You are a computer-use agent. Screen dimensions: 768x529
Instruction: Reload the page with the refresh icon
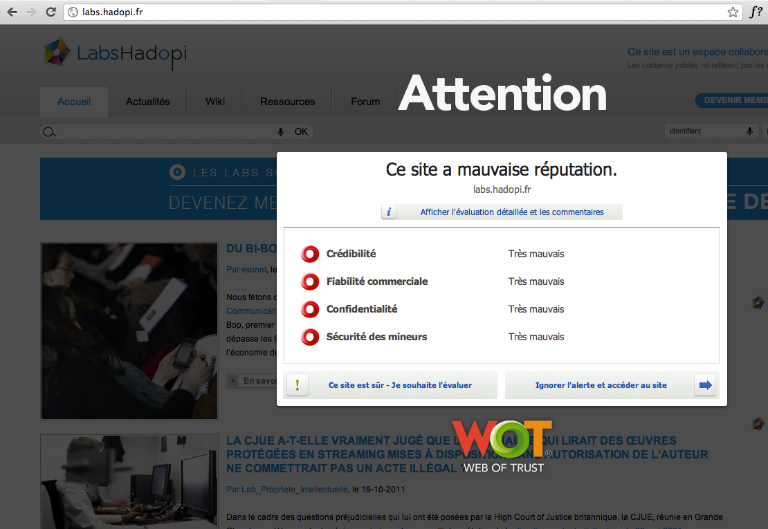51,12
